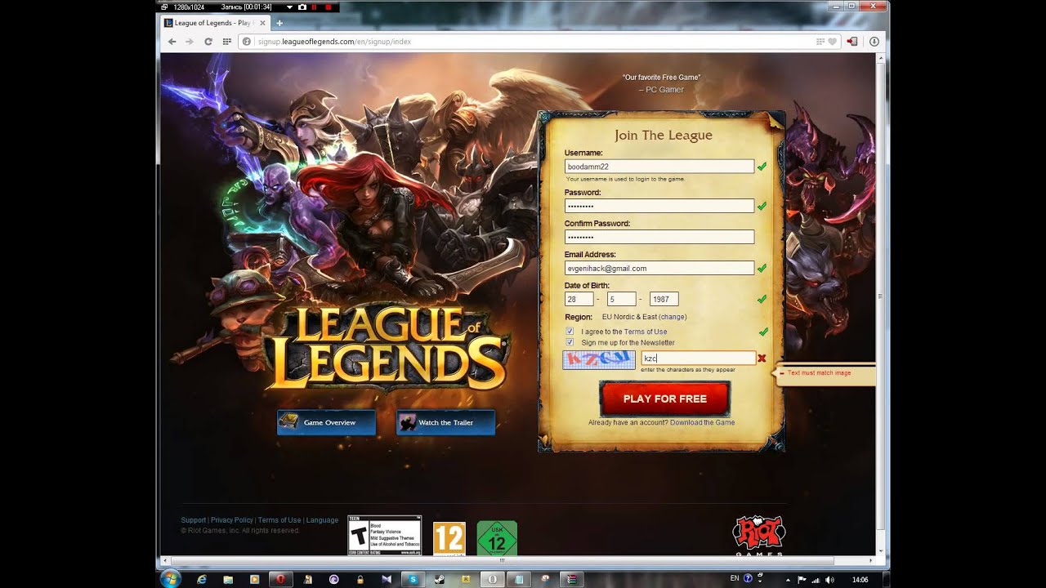The width and height of the screenshot is (1046, 588).
Task: Click the captcha text input field
Action: [698, 359]
